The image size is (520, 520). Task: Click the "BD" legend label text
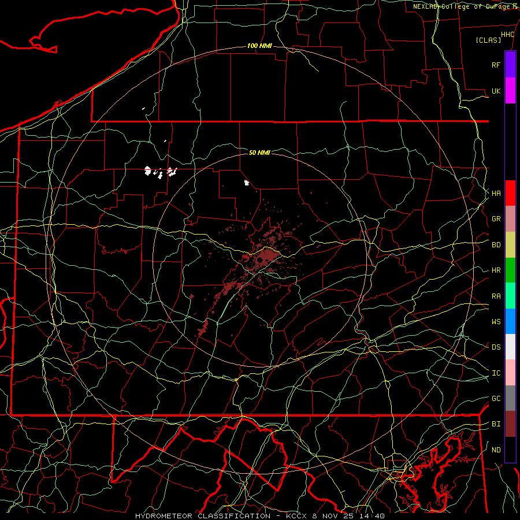[496, 245]
